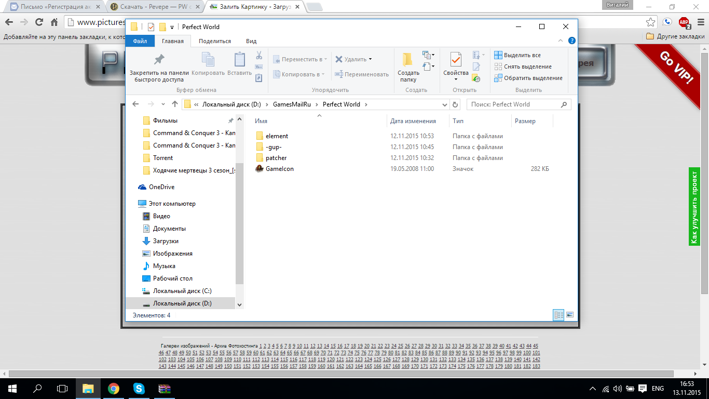The image size is (709, 399).
Task: Switch to Вид ribbon tab
Action: [251, 41]
